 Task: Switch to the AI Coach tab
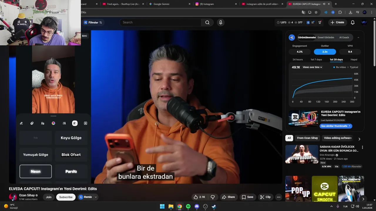click(x=344, y=38)
